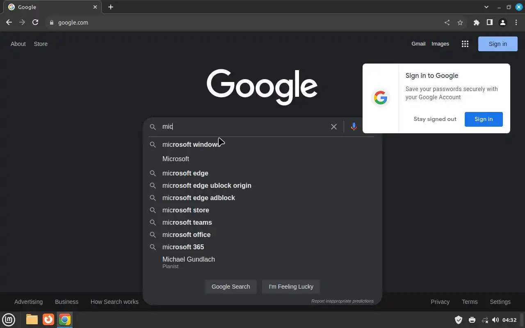Viewport: 525px width, 328px height.
Task: Choose suggestion microsoft edge adblock
Action: point(262,198)
